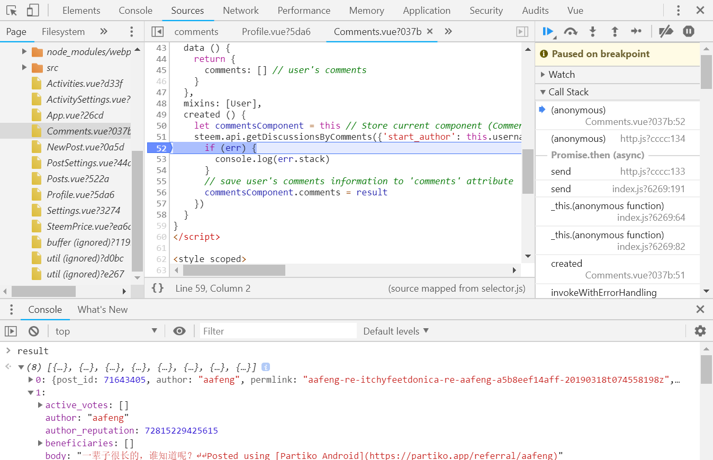Click line number 52 breakpoint marker
713x460 pixels.
click(x=160, y=148)
